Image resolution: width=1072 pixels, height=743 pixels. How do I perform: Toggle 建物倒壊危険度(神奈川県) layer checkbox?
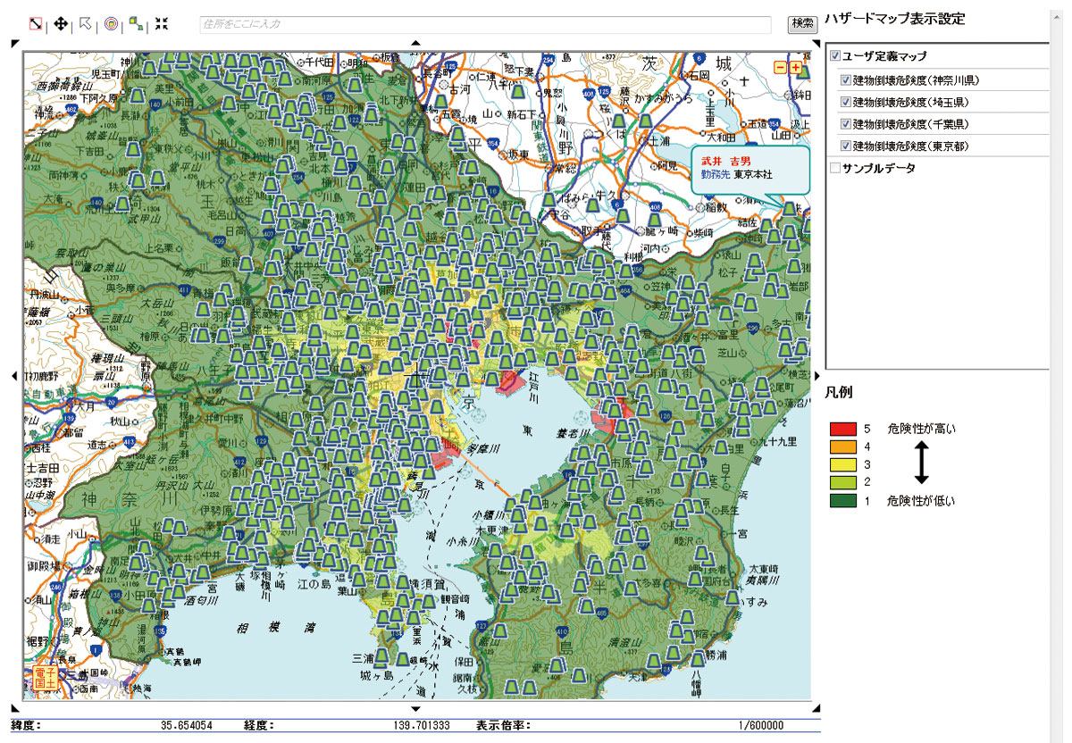pyautogui.click(x=846, y=79)
